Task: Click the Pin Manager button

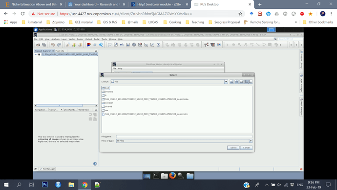Action: click(x=47, y=169)
